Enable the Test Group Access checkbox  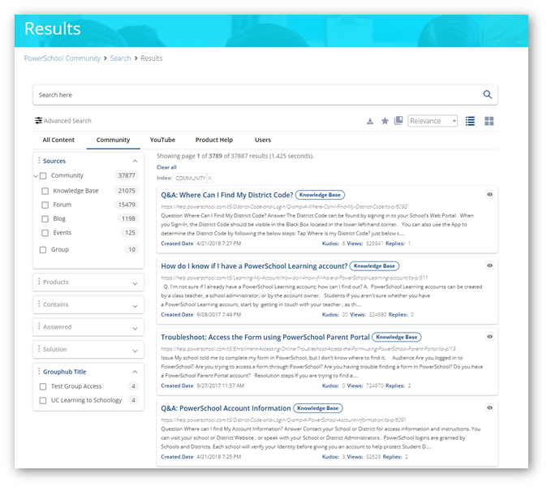(43, 386)
